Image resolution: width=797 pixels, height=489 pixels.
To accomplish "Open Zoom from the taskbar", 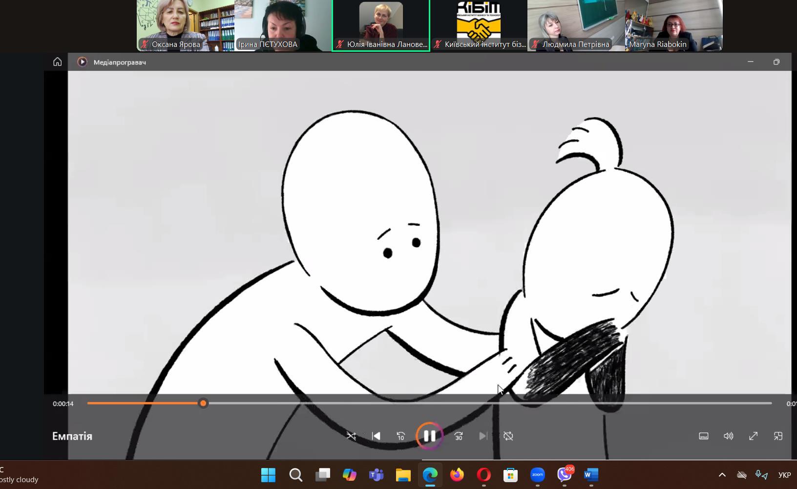I will coord(538,475).
